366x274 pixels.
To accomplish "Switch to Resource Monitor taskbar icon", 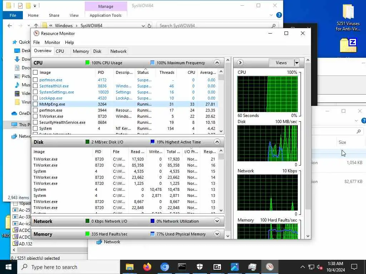I will (269, 267).
